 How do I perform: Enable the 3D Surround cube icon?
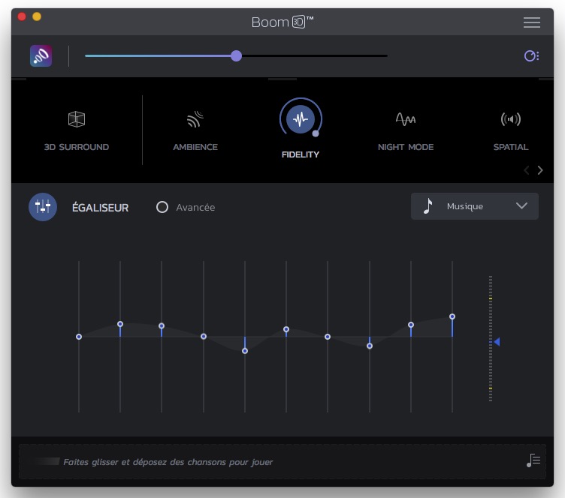click(x=77, y=119)
